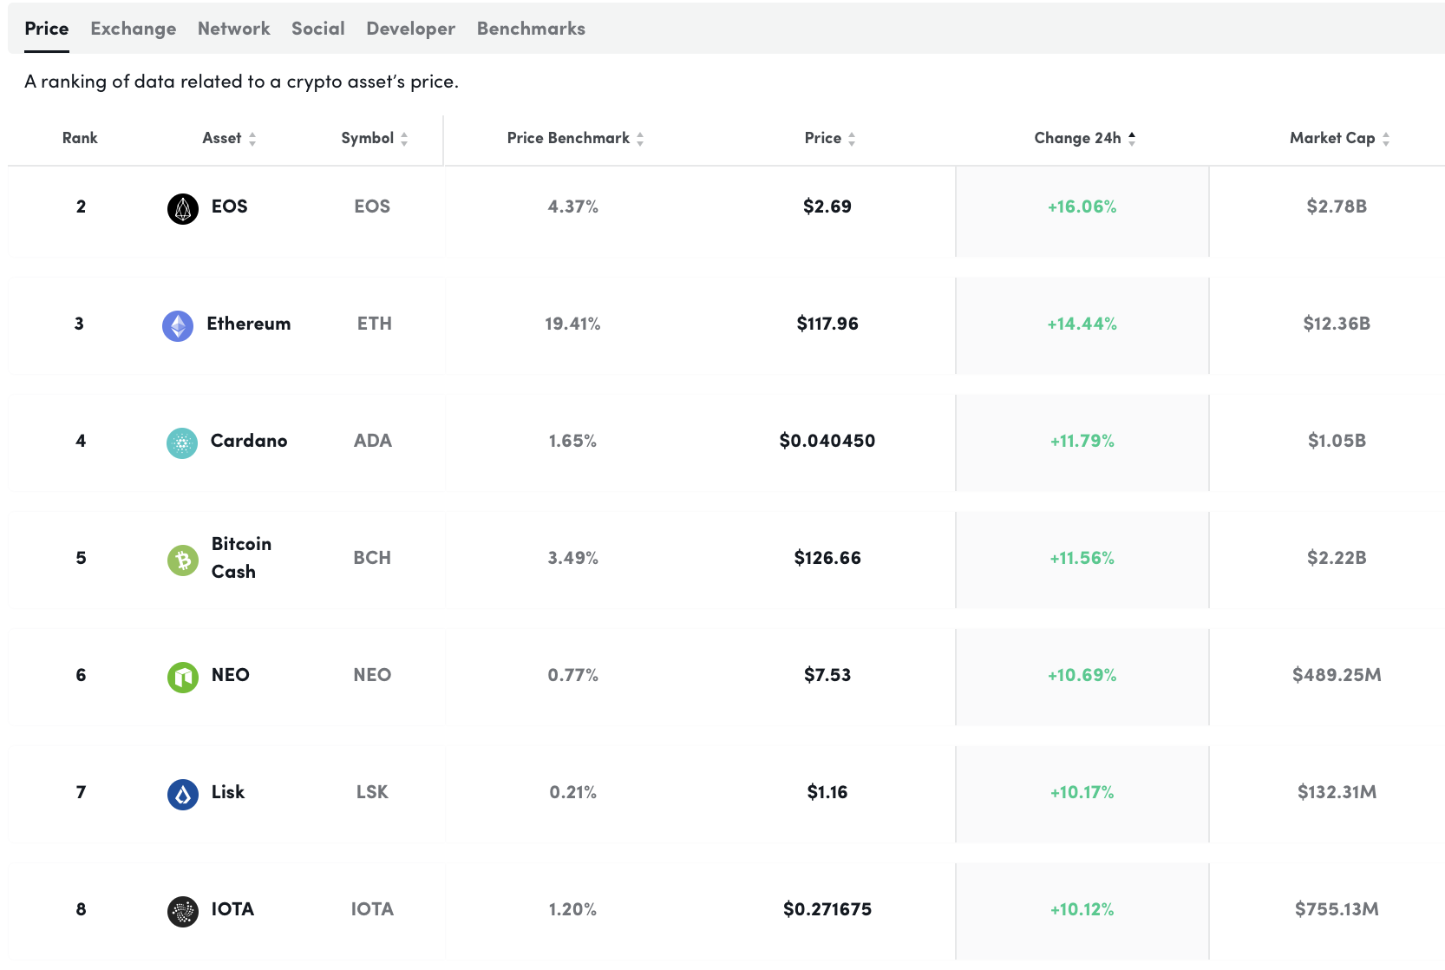Image resolution: width=1445 pixels, height=970 pixels.
Task: Sort by Symbol column header
Action: coord(374,138)
